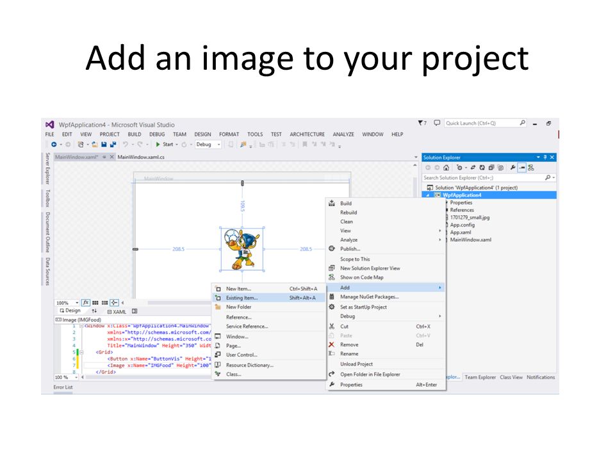Click the pin icon on Solution Explorer
The image size is (615, 461).
tap(545, 158)
